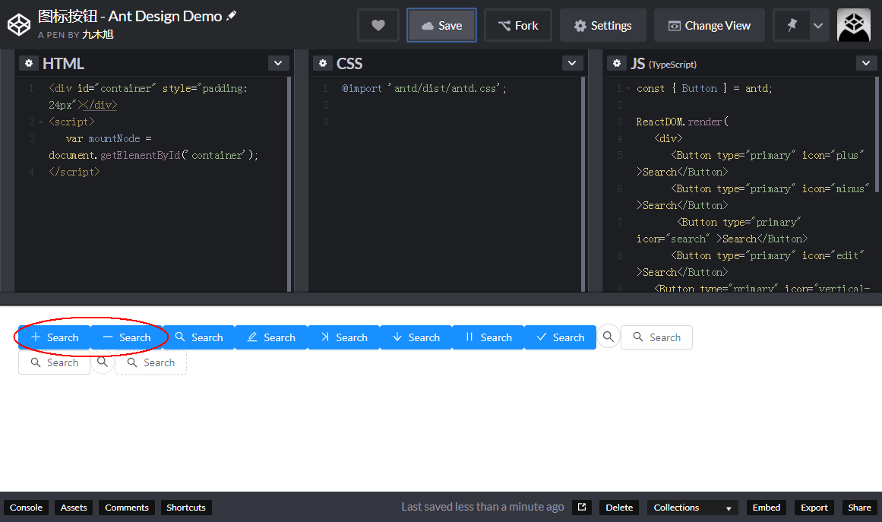Pin this pen with pushpin icon

click(792, 25)
